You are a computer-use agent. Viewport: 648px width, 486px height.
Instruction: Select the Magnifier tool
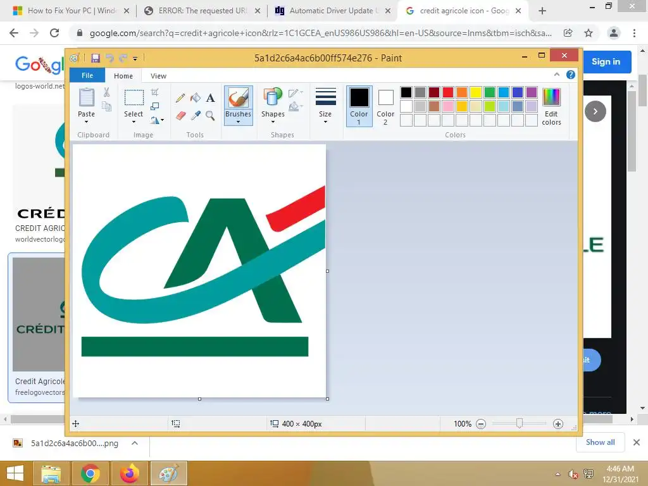(210, 115)
